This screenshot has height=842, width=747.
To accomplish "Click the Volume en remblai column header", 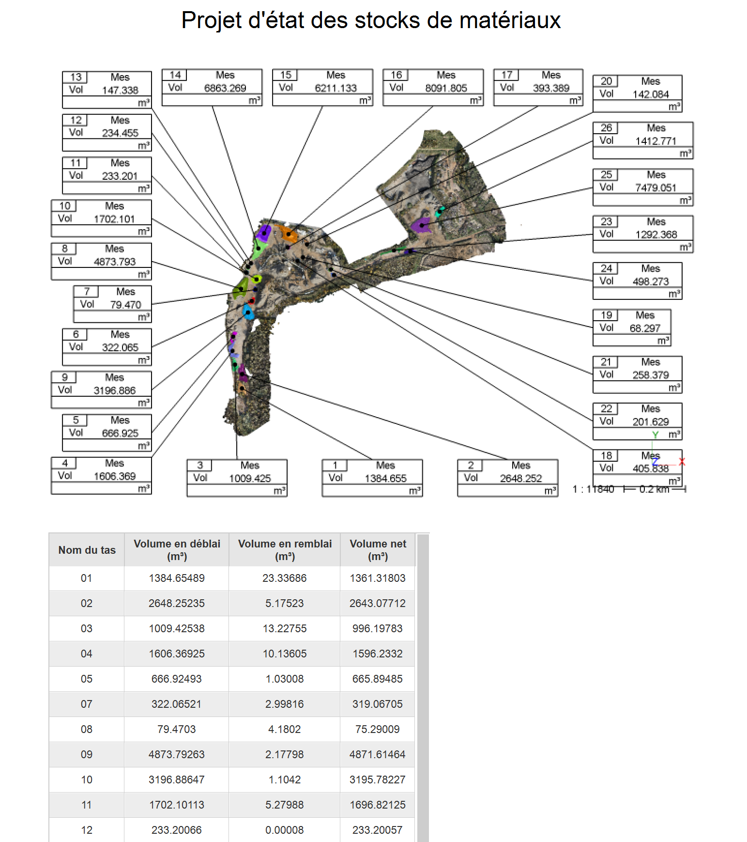I will (x=285, y=550).
